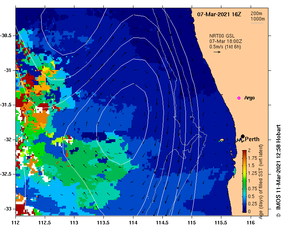Click the color bar value 0.75 label

click(x=253, y=188)
